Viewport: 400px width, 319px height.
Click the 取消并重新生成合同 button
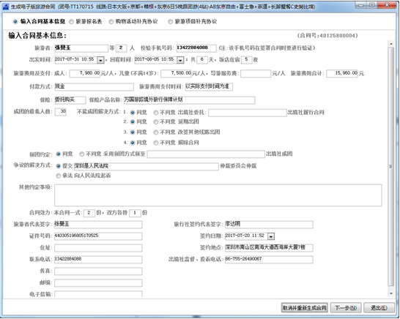(304, 308)
